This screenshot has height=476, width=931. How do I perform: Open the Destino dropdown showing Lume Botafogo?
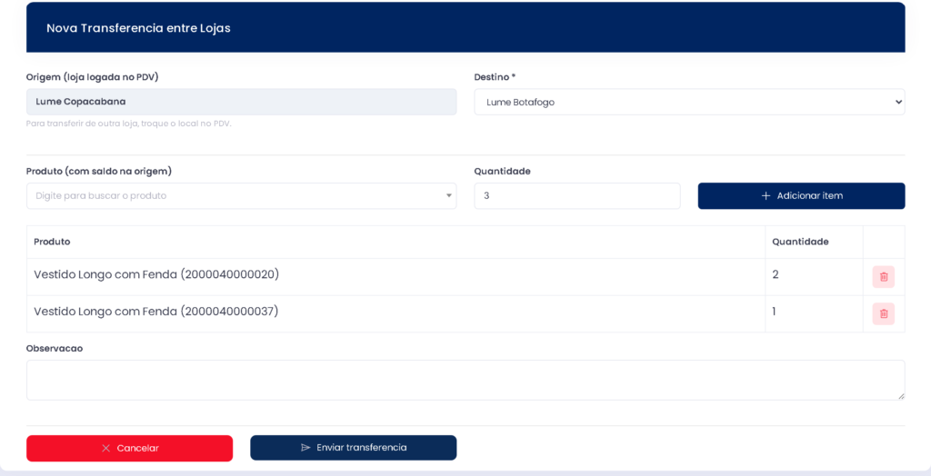point(689,102)
